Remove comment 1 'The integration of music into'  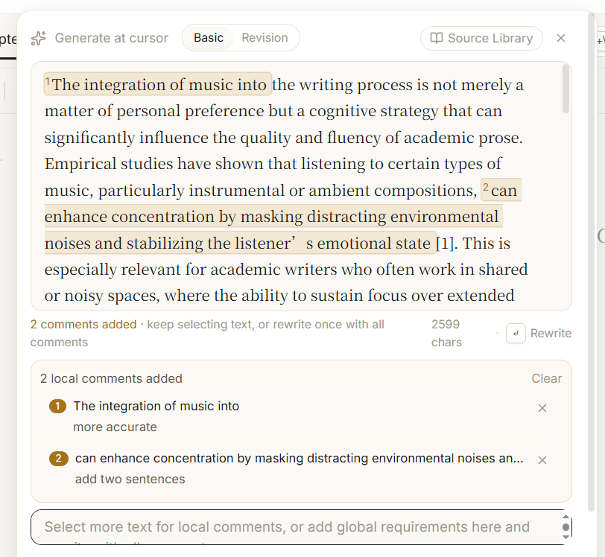[x=542, y=408]
